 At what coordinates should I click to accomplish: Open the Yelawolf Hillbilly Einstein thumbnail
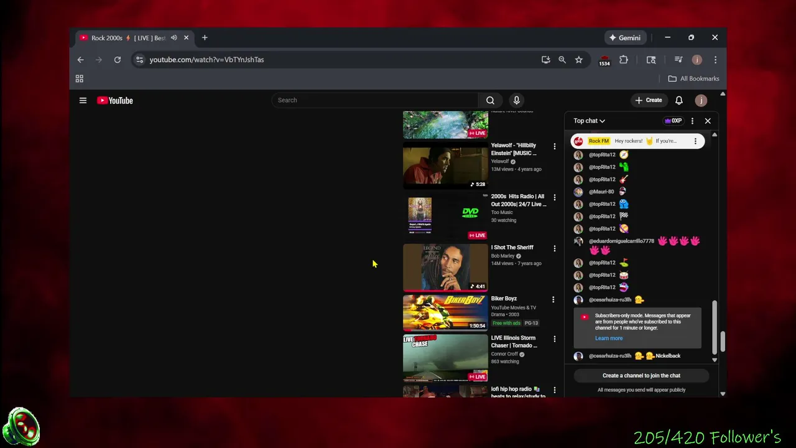(x=445, y=166)
